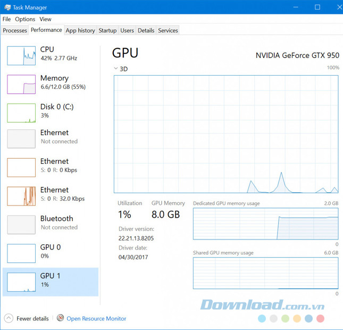Click the NVIDIA GeForce GTX 950 label
The image size is (343, 330).
(297, 55)
